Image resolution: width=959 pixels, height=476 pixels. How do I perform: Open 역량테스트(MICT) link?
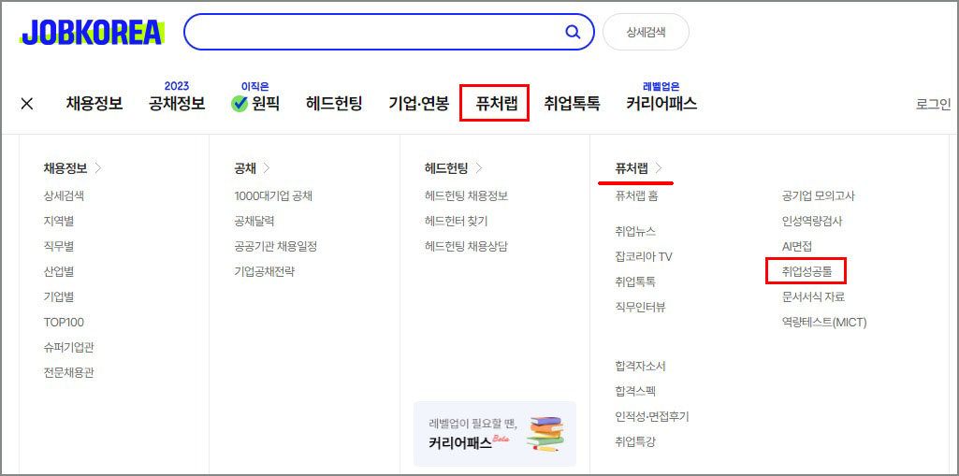pyautogui.click(x=824, y=322)
